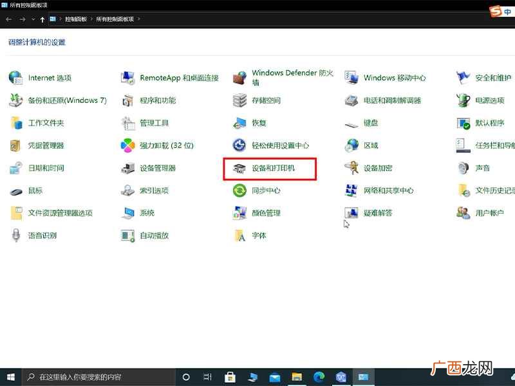
Task: Launch Microsoft Edge from the taskbar
Action: pyautogui.click(x=319, y=377)
